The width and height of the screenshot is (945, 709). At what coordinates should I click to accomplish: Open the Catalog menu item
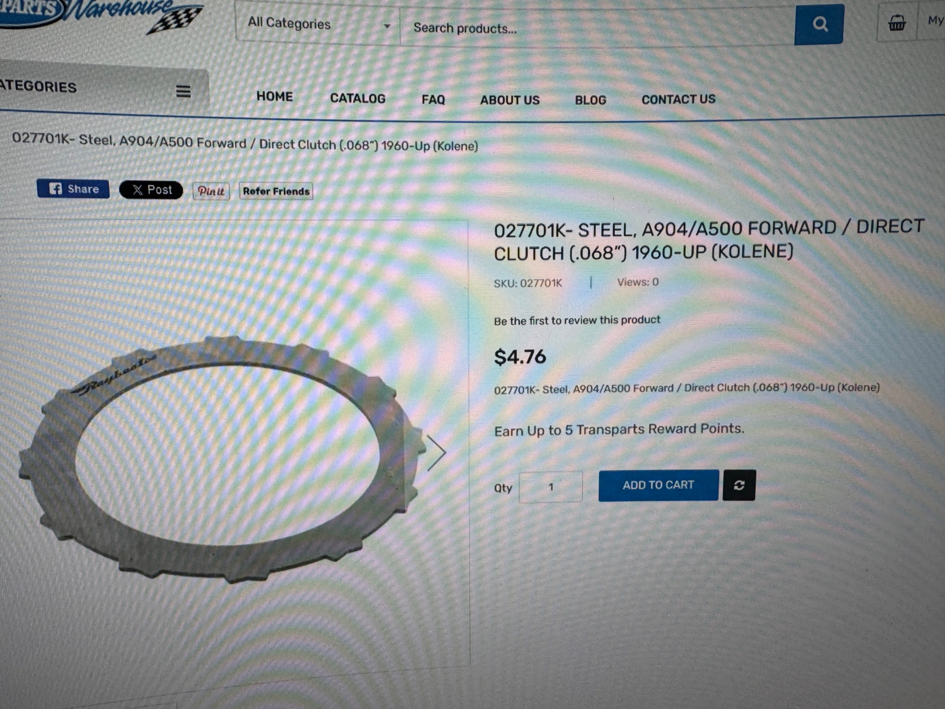click(x=358, y=98)
